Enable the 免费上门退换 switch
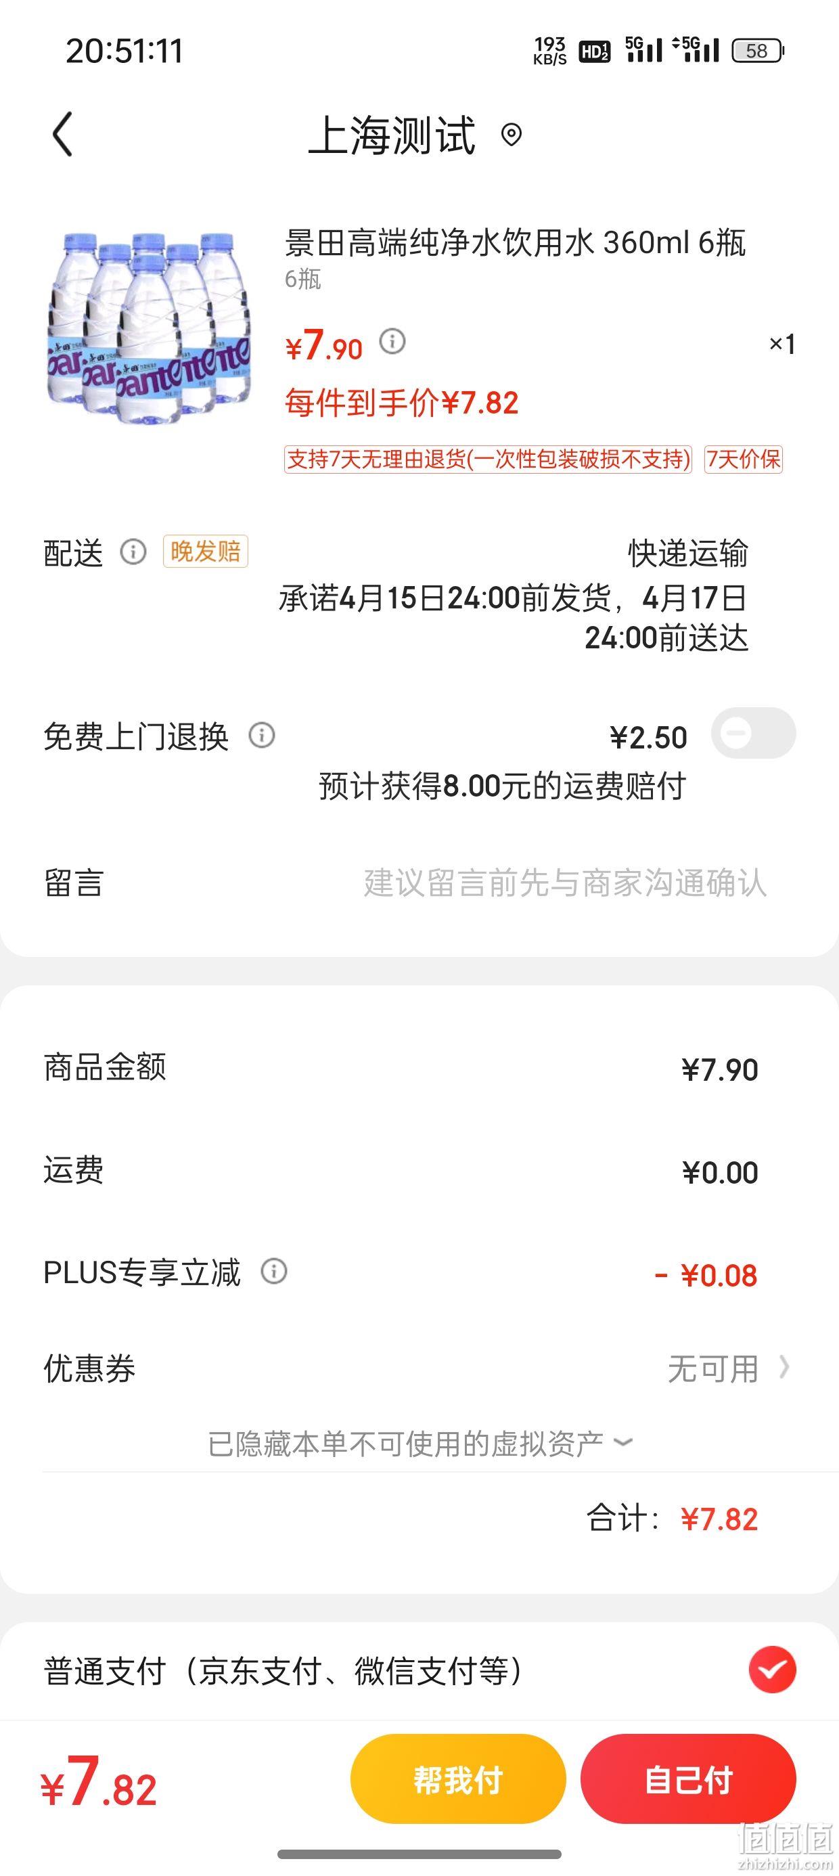The width and height of the screenshot is (839, 1876). 753,734
